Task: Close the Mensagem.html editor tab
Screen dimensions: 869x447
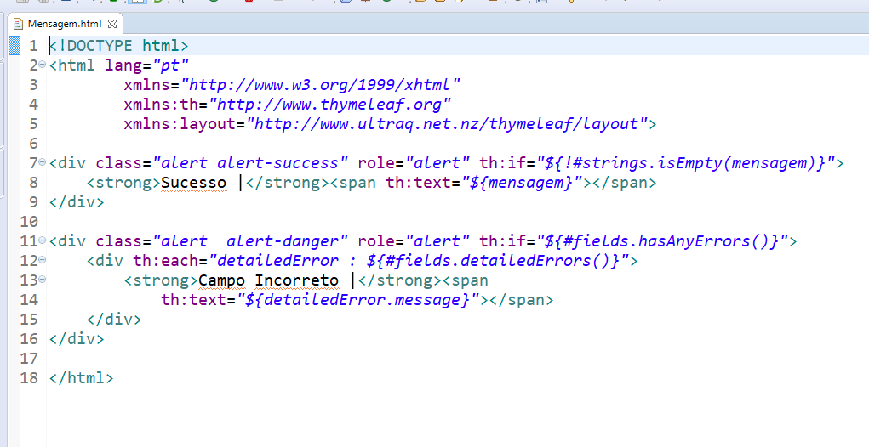Action: [x=112, y=24]
